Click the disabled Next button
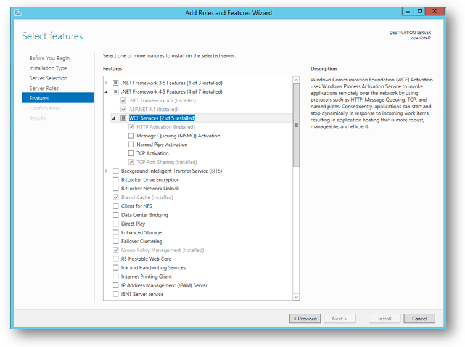Screen dimensions: 465x347 click(340, 319)
